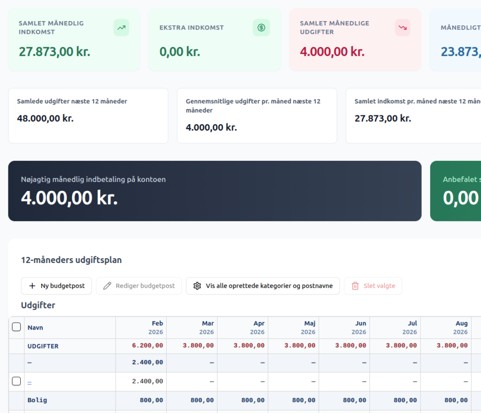Click the UDGIFTER totals row label
This screenshot has height=413, width=481.
pos(43,346)
